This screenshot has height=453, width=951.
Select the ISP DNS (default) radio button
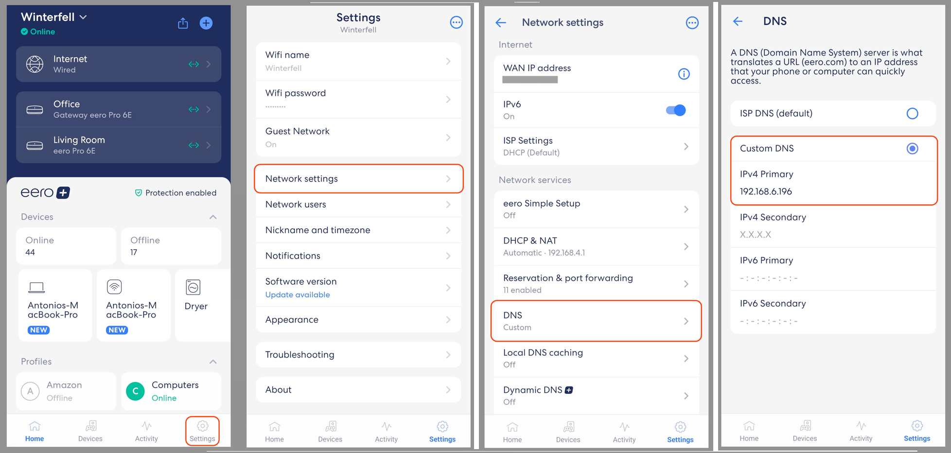coord(912,113)
